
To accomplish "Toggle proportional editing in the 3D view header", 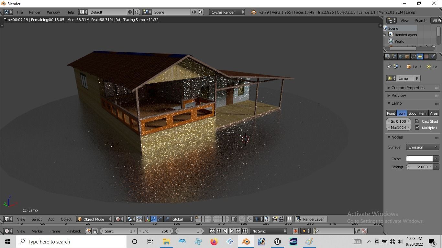I will coord(242,219).
